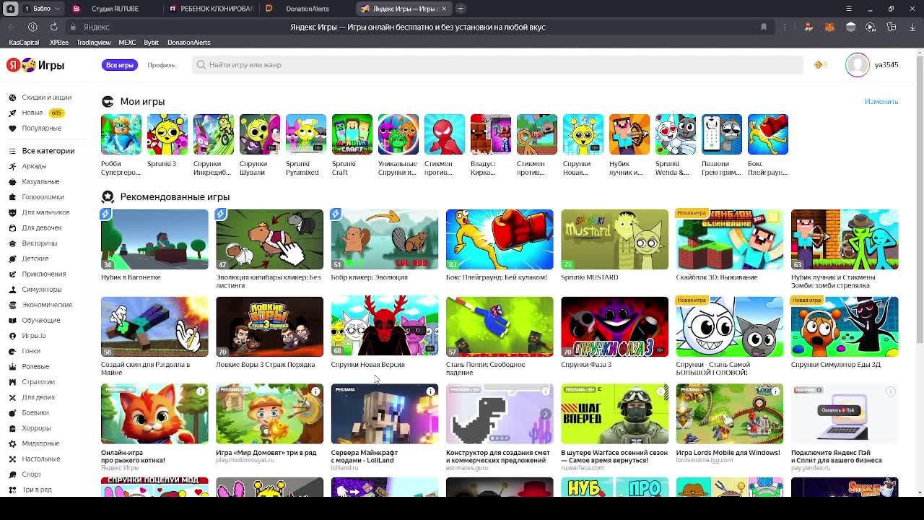
Task: Open Sprunki MUSTARD game thumbnail
Action: pos(614,239)
